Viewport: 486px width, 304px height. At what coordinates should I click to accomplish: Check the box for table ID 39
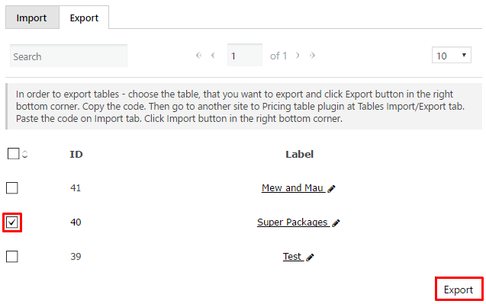tap(12, 257)
